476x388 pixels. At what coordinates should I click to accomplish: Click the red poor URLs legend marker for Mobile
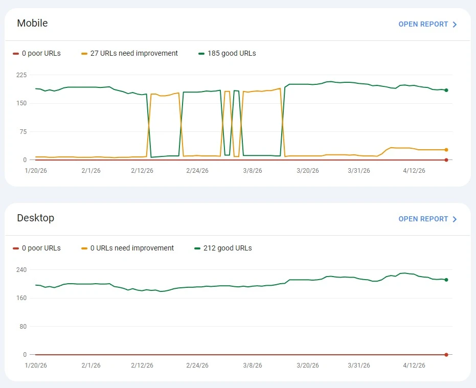[x=15, y=53]
